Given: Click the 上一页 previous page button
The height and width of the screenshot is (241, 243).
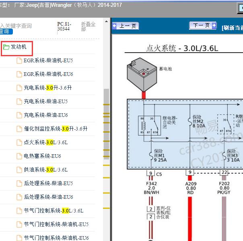Looking at the screenshot, I should (126, 26).
